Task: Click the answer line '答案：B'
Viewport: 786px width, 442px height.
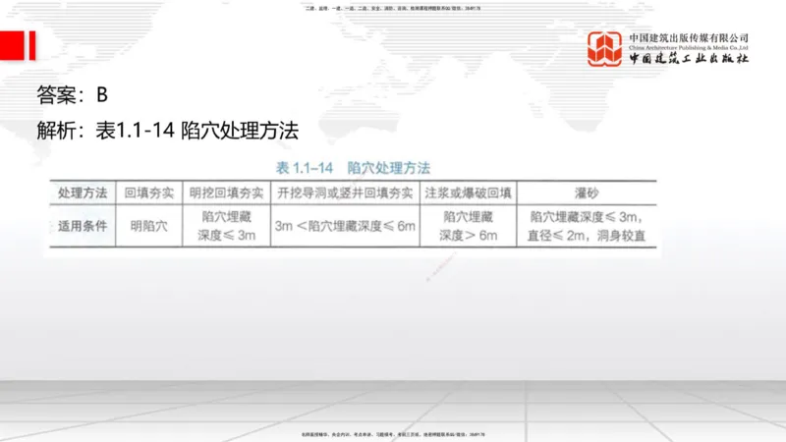Action: pos(72,94)
